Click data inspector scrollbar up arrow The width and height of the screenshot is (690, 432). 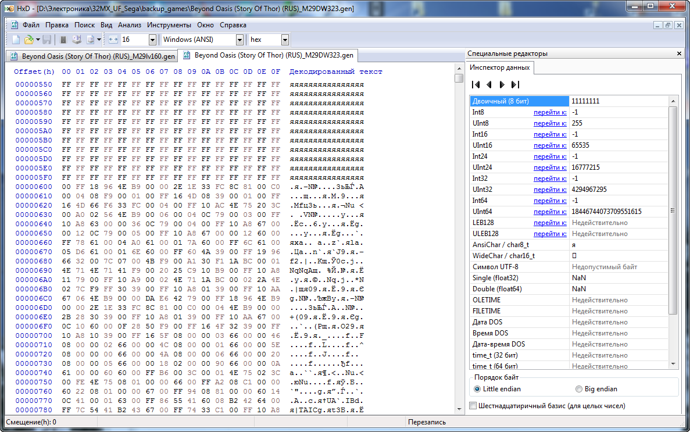point(673,101)
